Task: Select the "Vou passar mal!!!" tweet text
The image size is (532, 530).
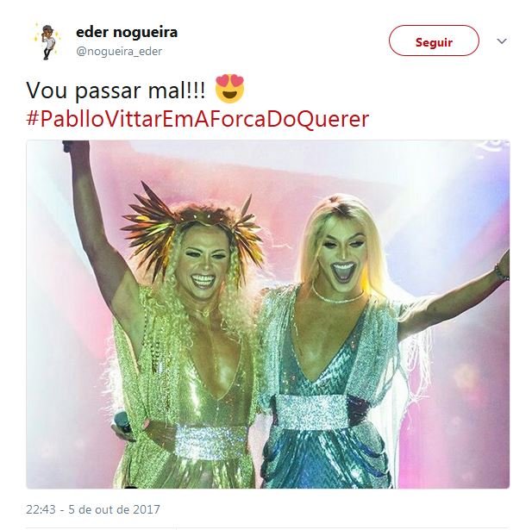Action: click(116, 90)
